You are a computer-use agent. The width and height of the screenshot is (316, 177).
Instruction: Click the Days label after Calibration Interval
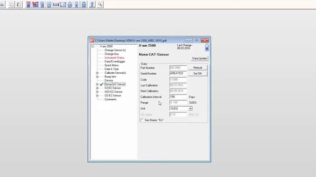pos(192,97)
